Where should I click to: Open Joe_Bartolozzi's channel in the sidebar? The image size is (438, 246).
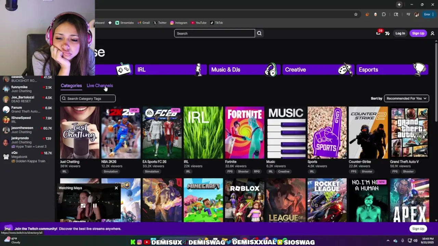click(x=27, y=99)
